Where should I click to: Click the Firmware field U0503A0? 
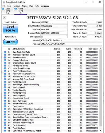coord(54,22)
